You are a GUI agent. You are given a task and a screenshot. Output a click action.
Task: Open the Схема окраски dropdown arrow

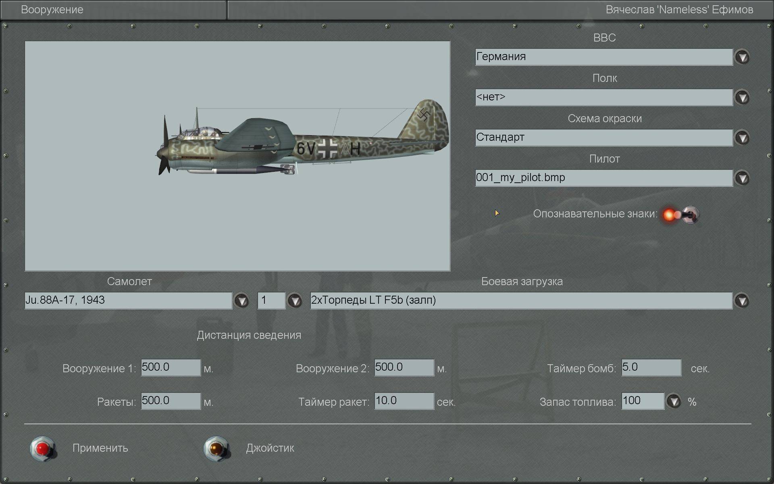click(x=742, y=138)
